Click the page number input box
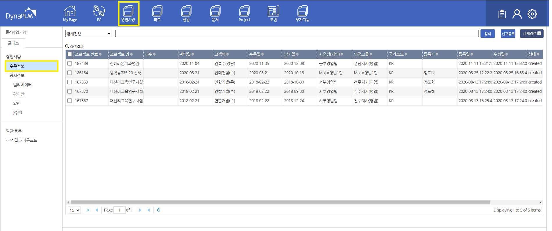 119,210
